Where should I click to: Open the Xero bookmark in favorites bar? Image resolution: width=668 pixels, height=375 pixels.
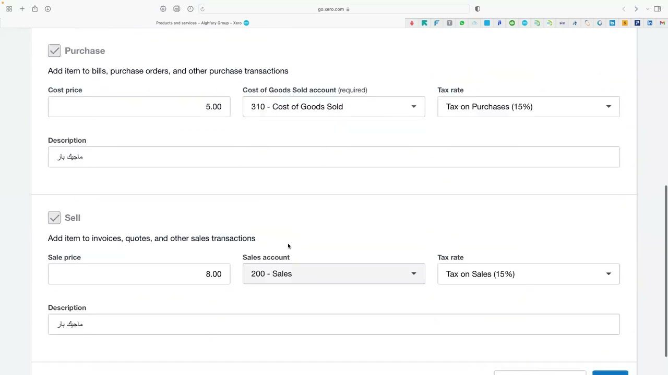[524, 23]
